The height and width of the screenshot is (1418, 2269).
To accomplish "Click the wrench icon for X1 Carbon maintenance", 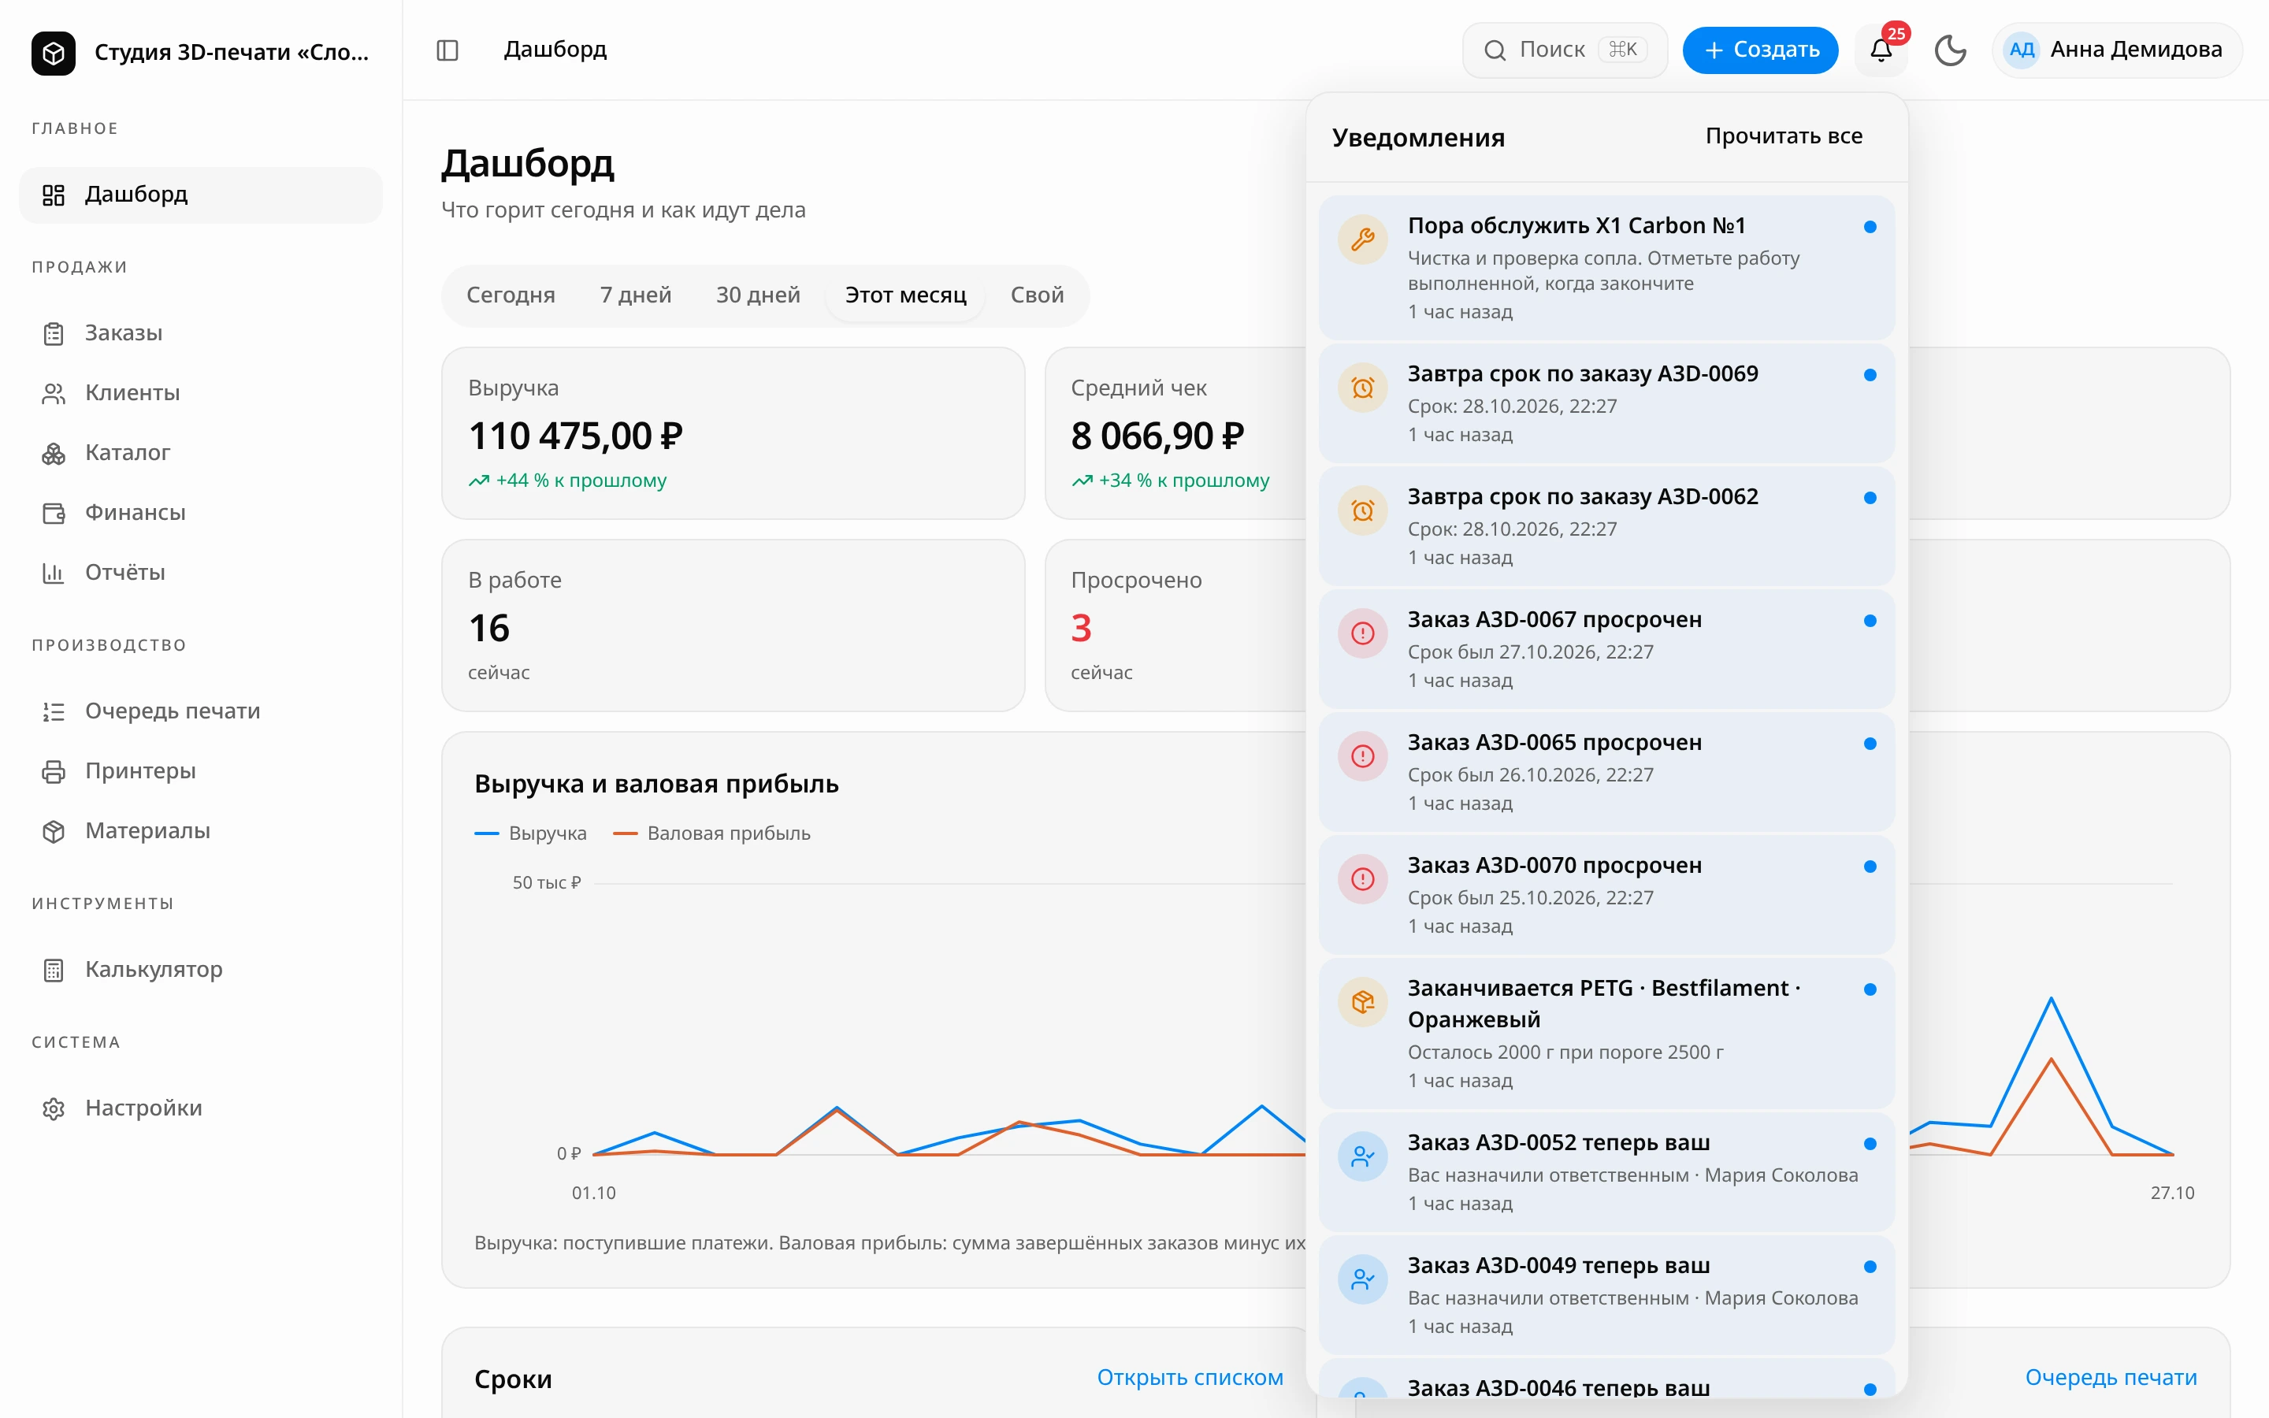I will [1362, 240].
